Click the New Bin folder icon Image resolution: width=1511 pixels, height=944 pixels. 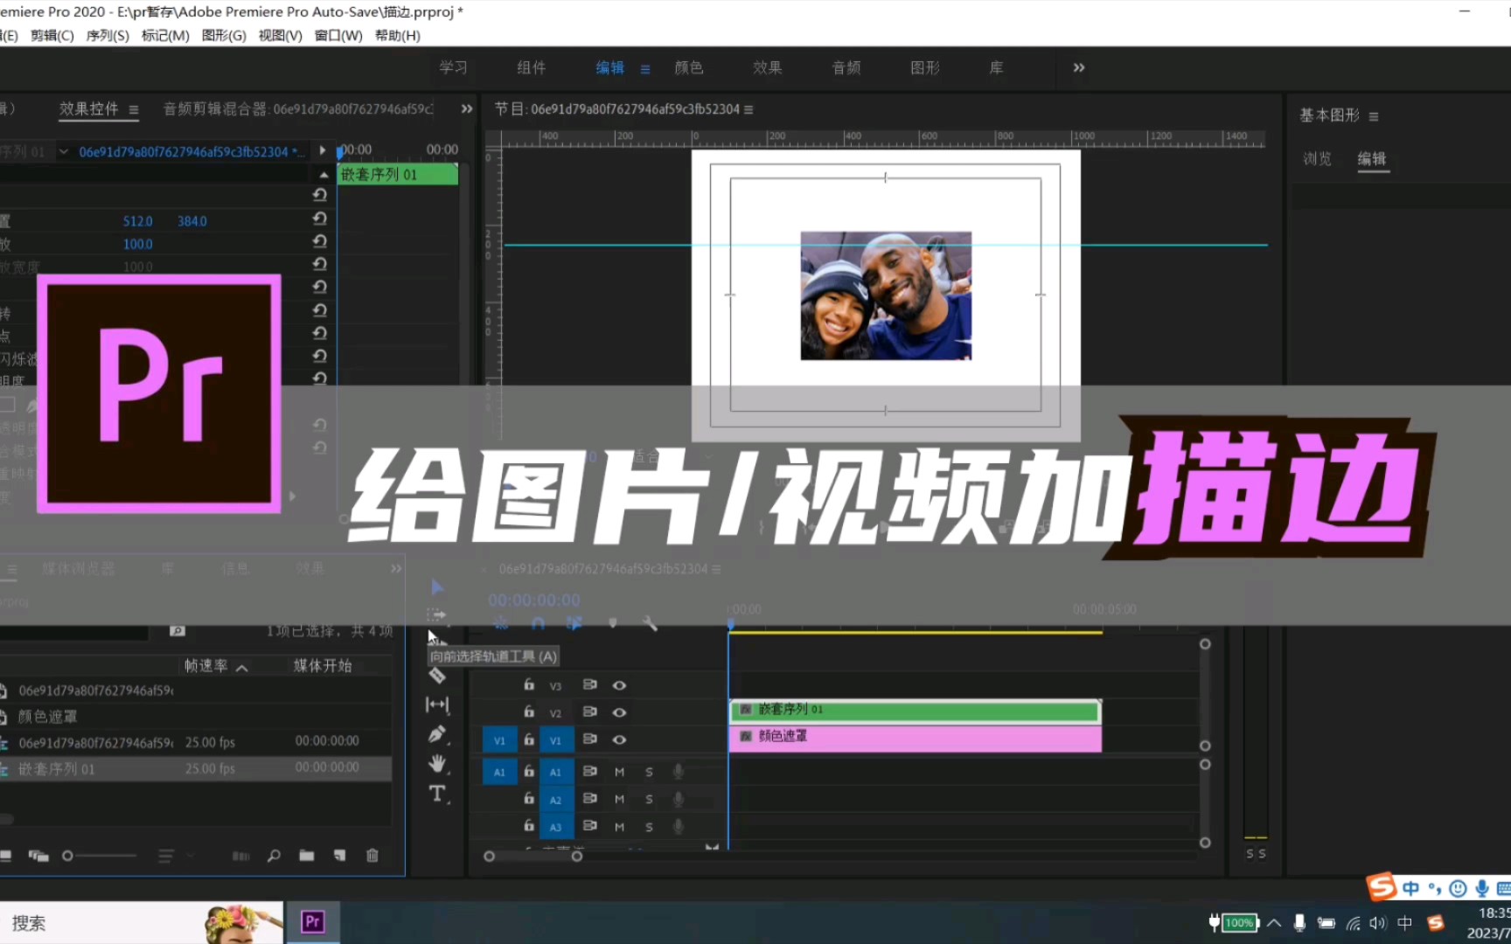pyautogui.click(x=307, y=855)
